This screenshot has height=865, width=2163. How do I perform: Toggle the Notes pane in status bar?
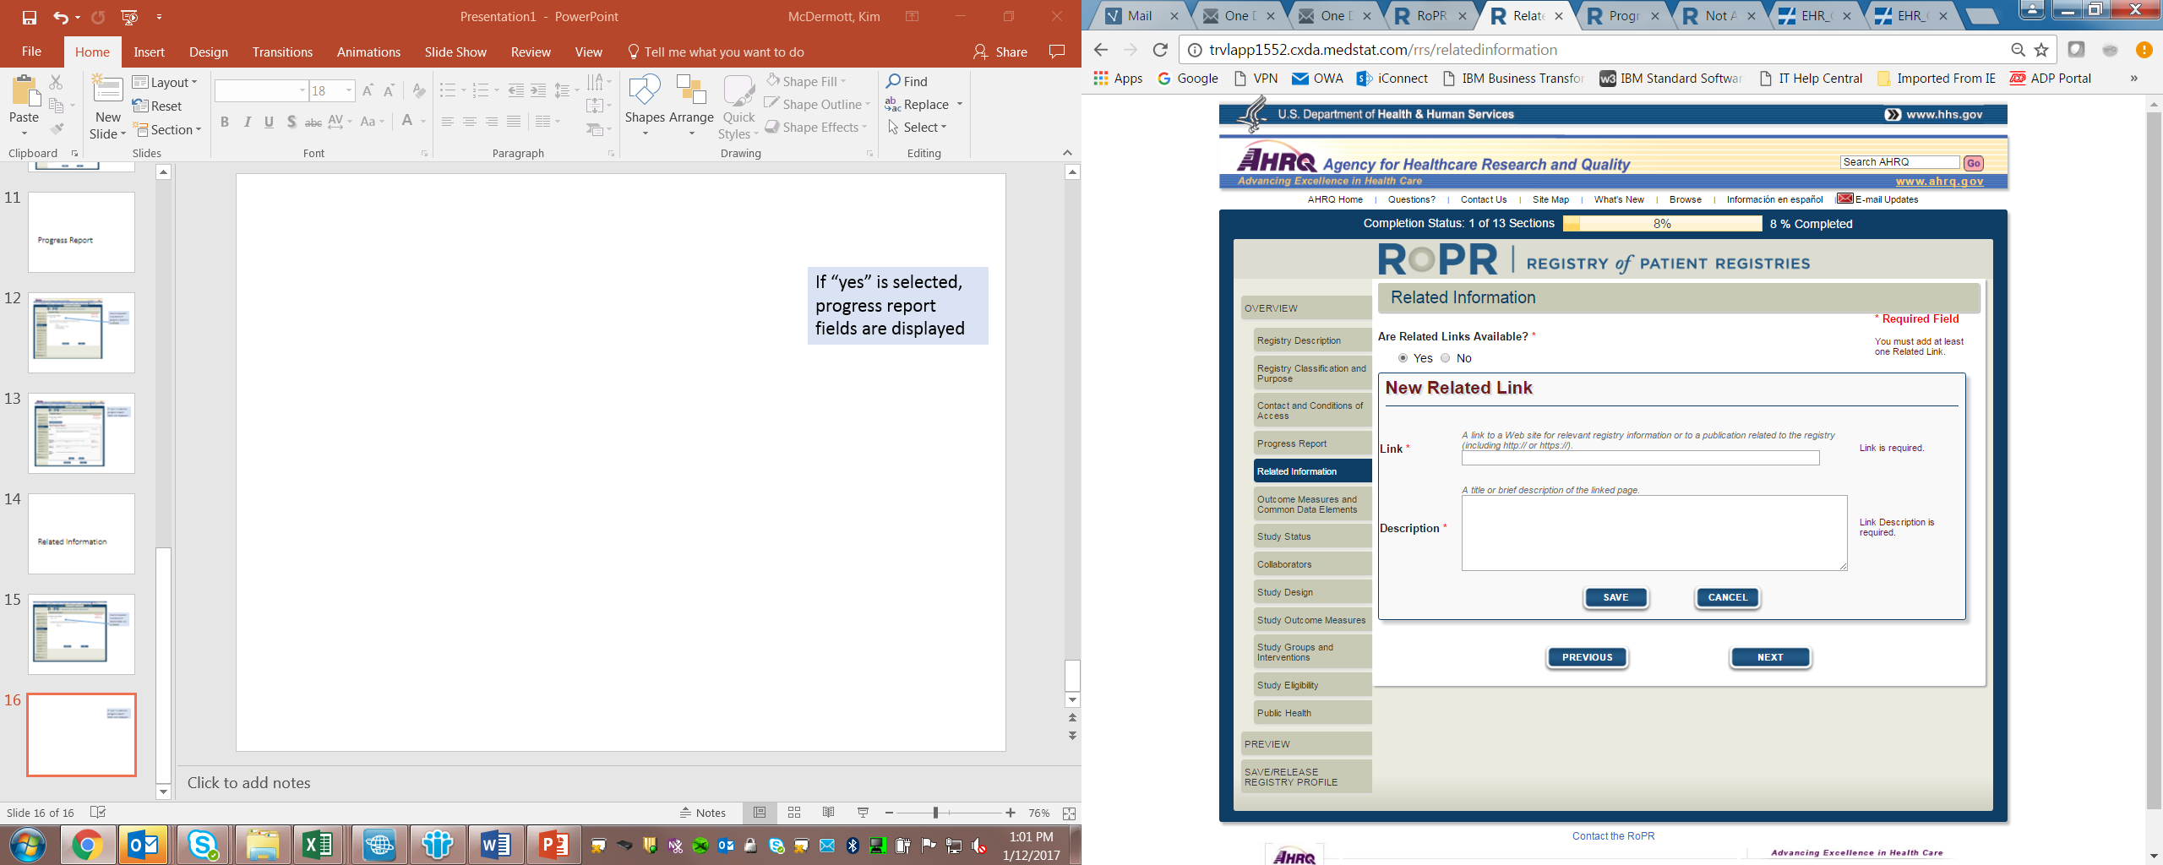(x=703, y=813)
